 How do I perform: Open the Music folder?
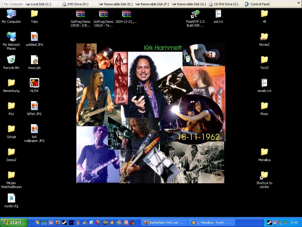point(264,108)
